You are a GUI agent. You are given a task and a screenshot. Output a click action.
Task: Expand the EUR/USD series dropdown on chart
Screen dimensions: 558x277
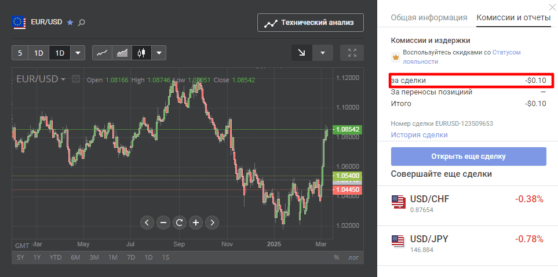click(63, 79)
